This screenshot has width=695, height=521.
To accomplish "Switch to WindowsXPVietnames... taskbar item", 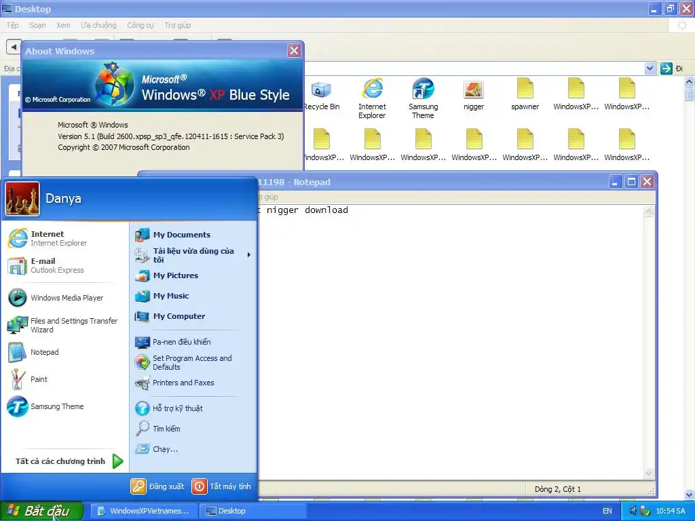I will click(144, 511).
